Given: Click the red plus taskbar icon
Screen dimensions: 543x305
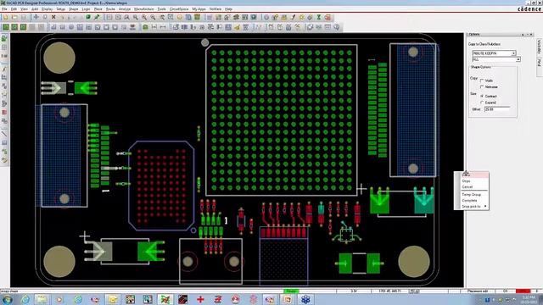Looking at the screenshot, I should point(200,299).
